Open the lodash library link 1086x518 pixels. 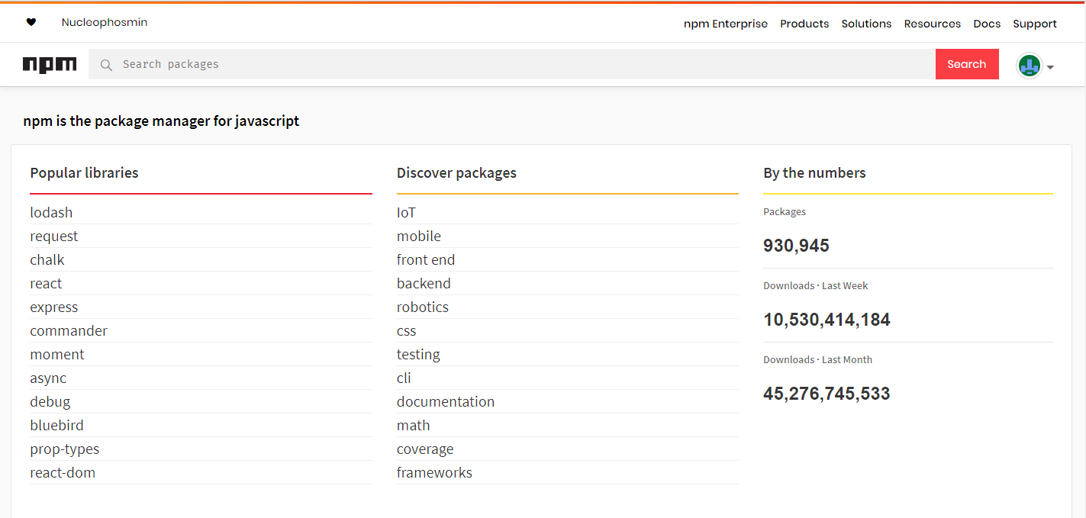point(51,212)
